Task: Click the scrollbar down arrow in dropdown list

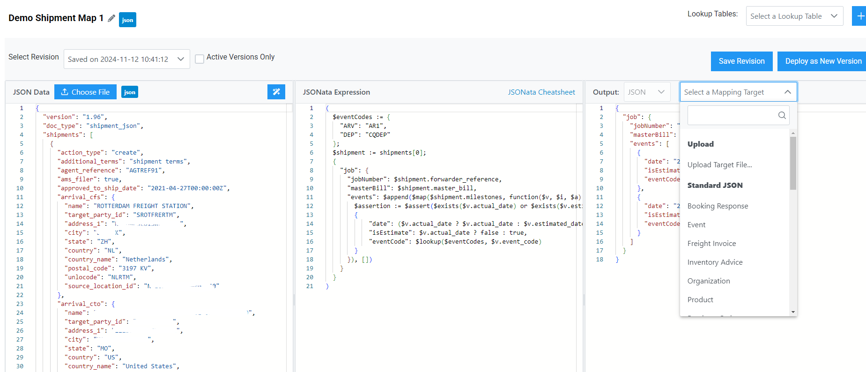Action: coord(793,312)
